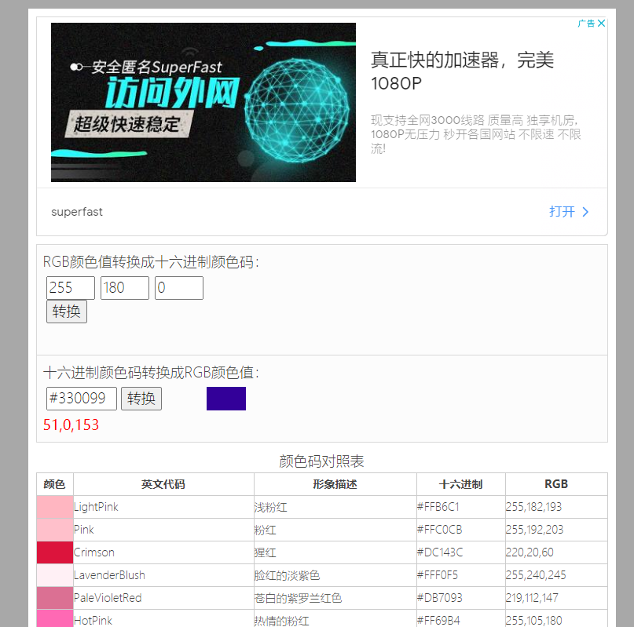
Task: Open the superfast ad via 打开 link
Action: (x=562, y=212)
